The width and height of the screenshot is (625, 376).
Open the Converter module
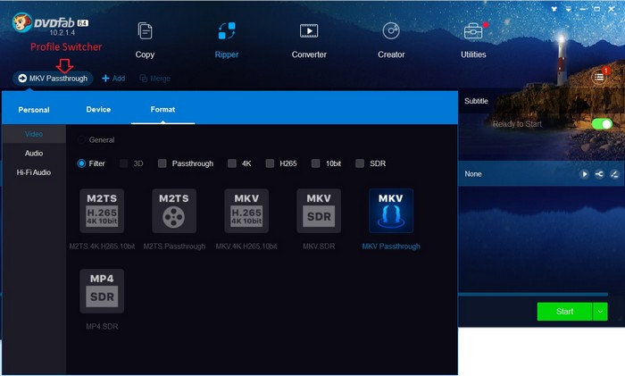309,40
